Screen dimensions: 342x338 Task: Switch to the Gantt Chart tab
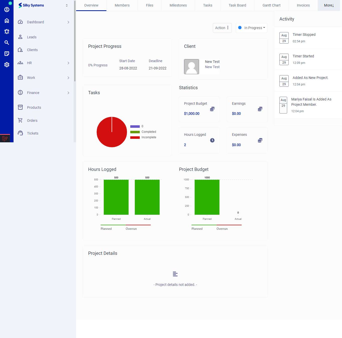point(271,5)
